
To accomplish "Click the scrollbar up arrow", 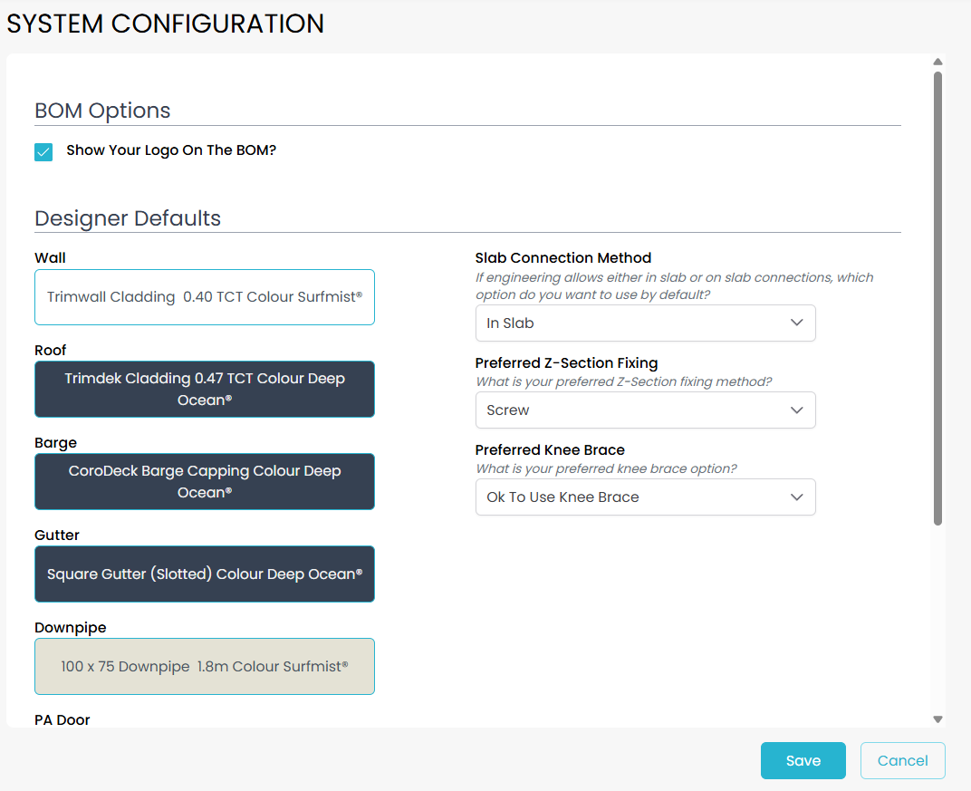I will point(938,63).
